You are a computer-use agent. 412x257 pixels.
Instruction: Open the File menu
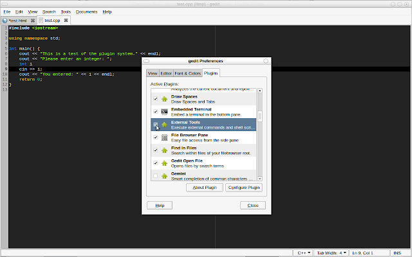pyautogui.click(x=7, y=12)
